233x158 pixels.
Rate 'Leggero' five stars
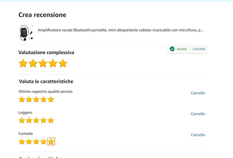coord(51,120)
